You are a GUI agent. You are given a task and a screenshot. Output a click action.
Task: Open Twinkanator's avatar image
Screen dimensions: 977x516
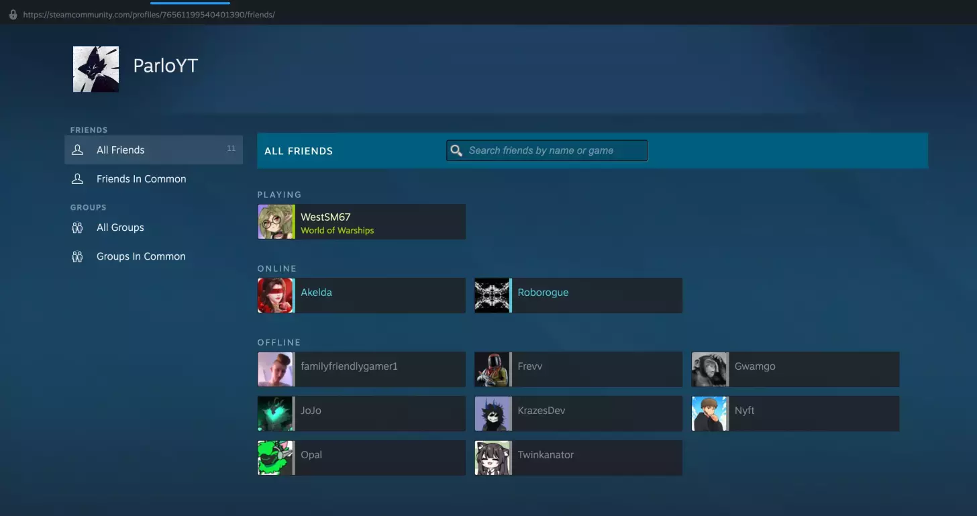pyautogui.click(x=493, y=458)
